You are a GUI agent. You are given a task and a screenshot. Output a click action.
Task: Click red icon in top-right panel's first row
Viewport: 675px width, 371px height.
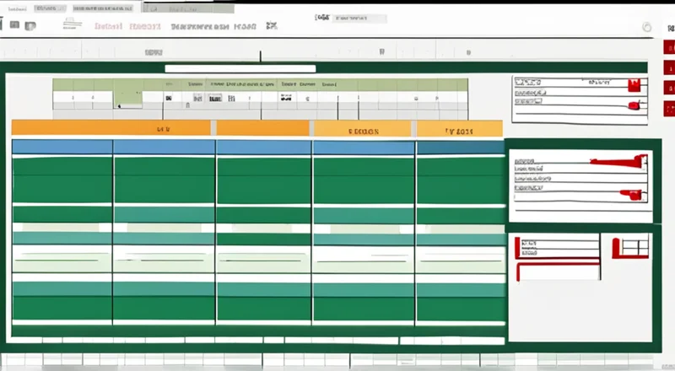coord(634,84)
